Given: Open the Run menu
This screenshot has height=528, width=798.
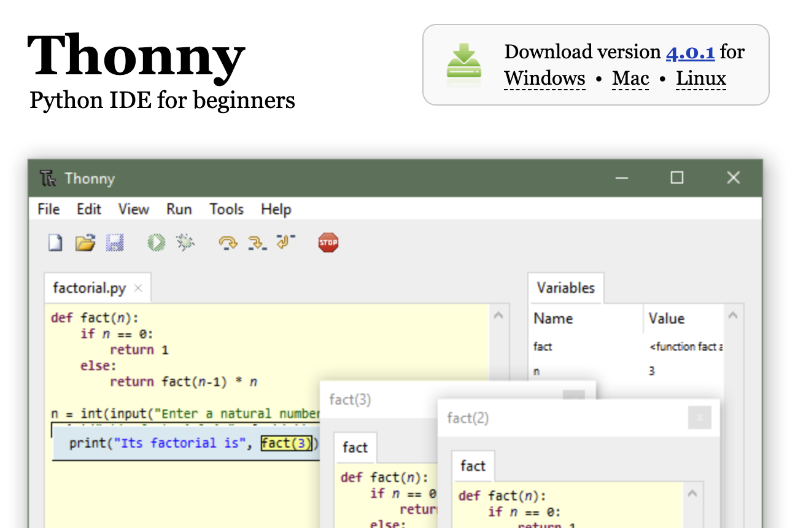Looking at the screenshot, I should (179, 209).
